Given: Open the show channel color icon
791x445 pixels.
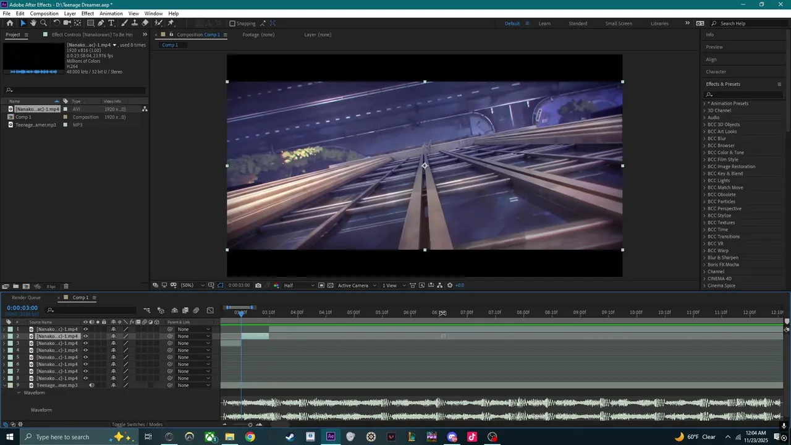Looking at the screenshot, I should (x=276, y=286).
